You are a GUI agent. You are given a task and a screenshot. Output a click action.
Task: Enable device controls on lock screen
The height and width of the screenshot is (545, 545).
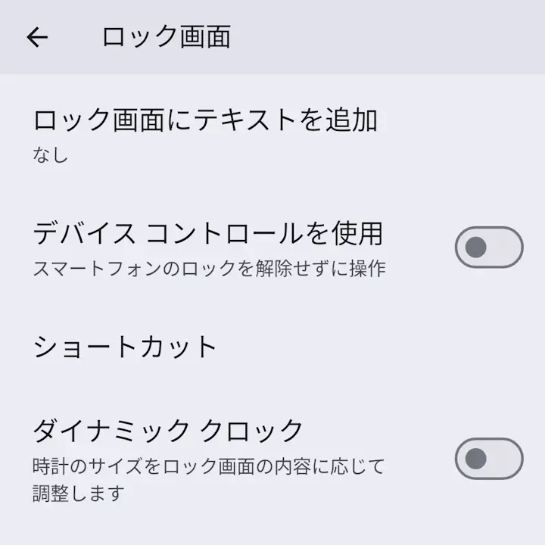pos(488,247)
